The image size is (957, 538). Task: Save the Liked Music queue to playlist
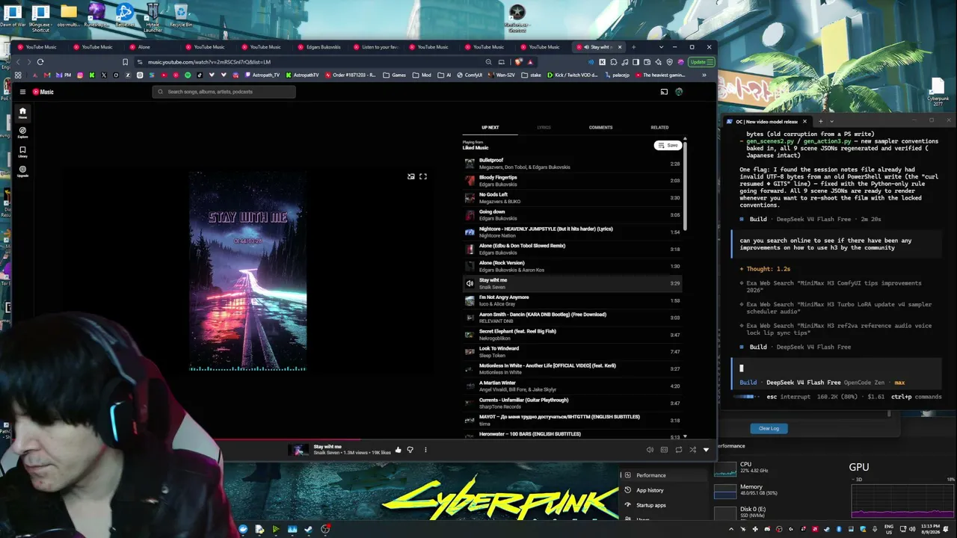coord(668,145)
